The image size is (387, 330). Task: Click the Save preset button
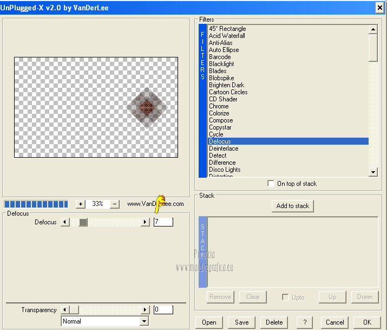click(241, 322)
